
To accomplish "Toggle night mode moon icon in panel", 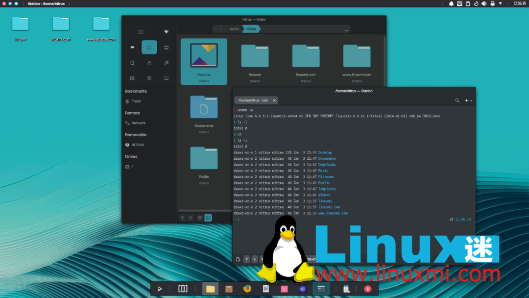I will [x=476, y=4].
